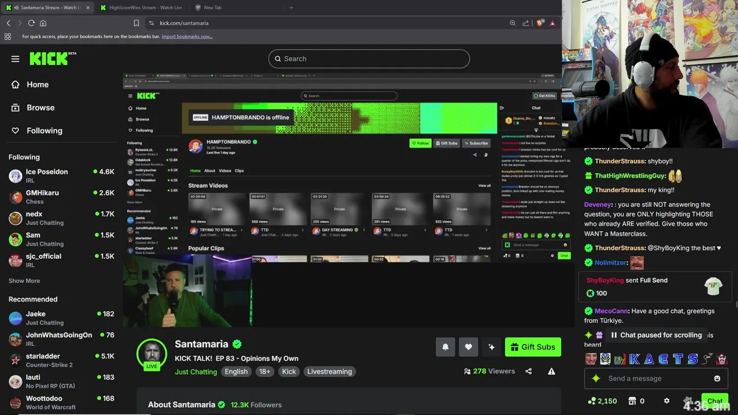
Task: Click in the Send a message chat field
Action: (x=656, y=379)
